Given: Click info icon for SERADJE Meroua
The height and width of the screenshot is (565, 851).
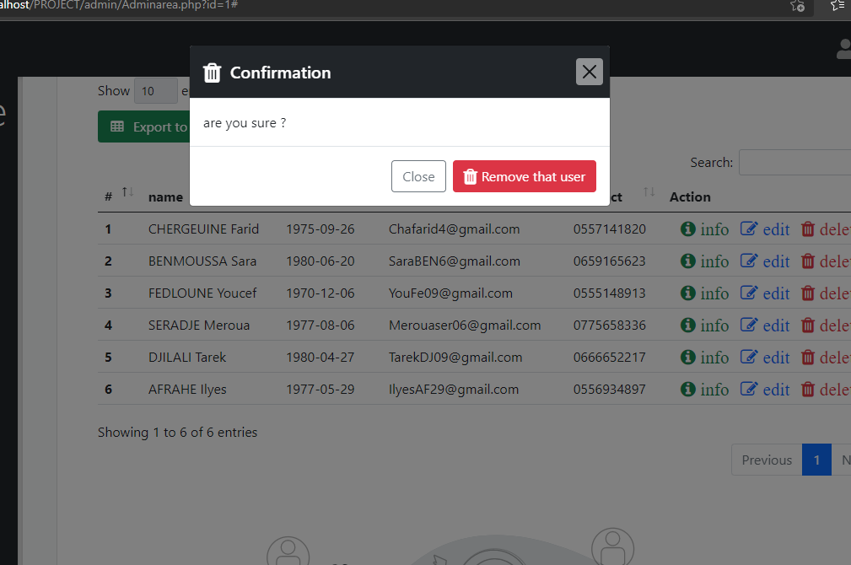Looking at the screenshot, I should [687, 326].
